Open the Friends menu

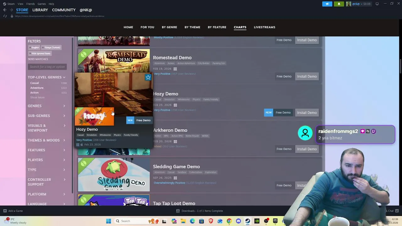point(30,4)
